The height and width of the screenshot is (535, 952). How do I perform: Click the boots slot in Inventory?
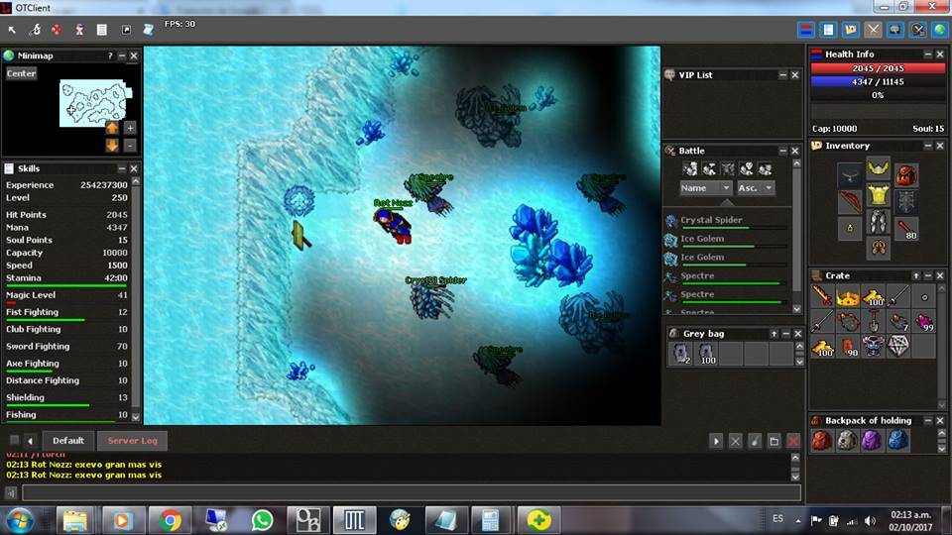pos(878,248)
